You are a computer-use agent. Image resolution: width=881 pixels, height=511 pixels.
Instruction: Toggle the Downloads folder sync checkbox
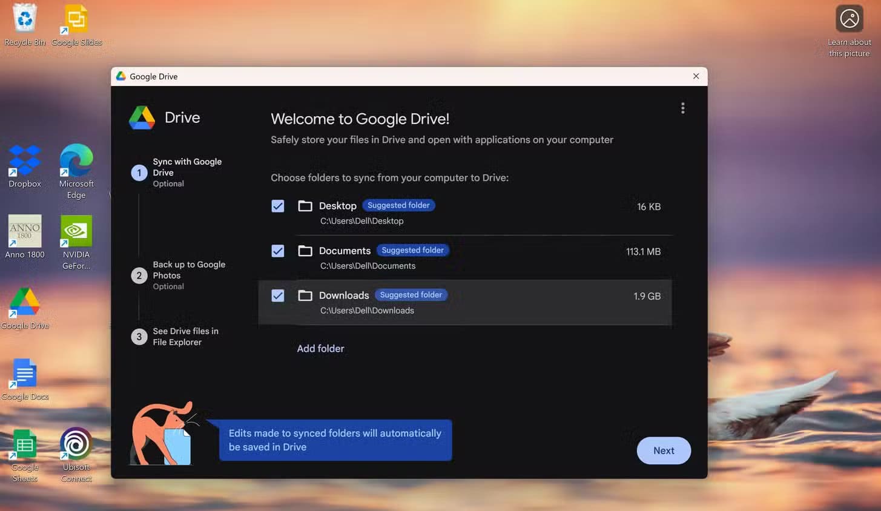[278, 295]
